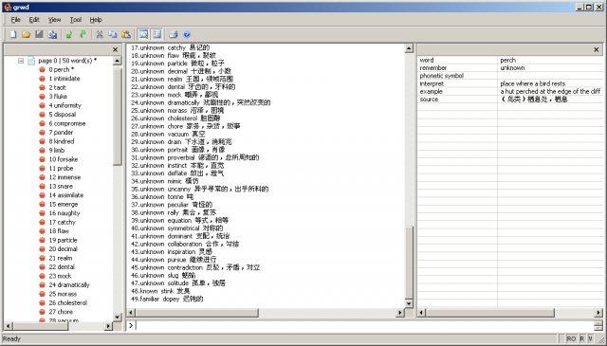Close the right word details panel
This screenshot has width=607, height=346.
[597, 49]
